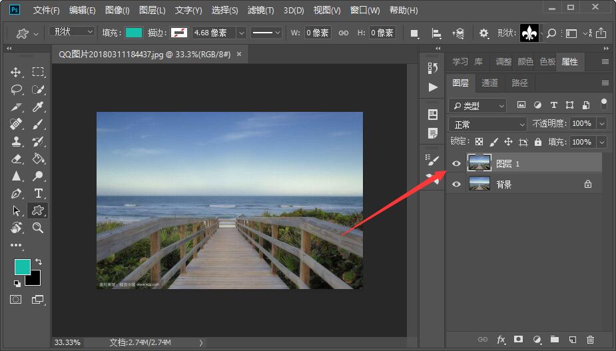Select the Clone Stamp tool
This screenshot has width=616, height=351.
[16, 141]
